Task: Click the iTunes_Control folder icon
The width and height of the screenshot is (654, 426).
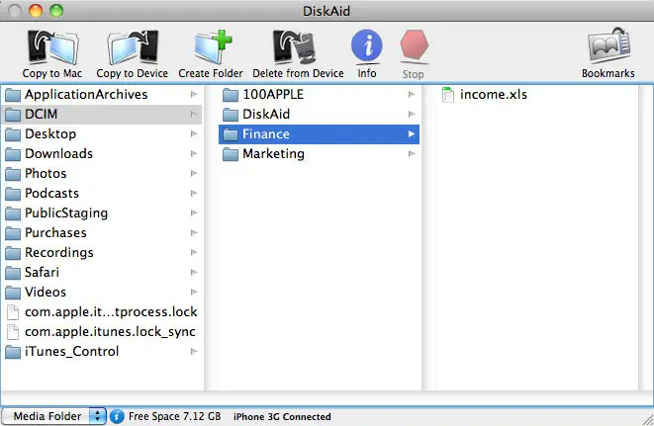Action: click(x=13, y=352)
